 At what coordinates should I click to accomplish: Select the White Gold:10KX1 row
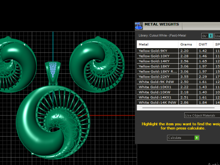point(178,87)
